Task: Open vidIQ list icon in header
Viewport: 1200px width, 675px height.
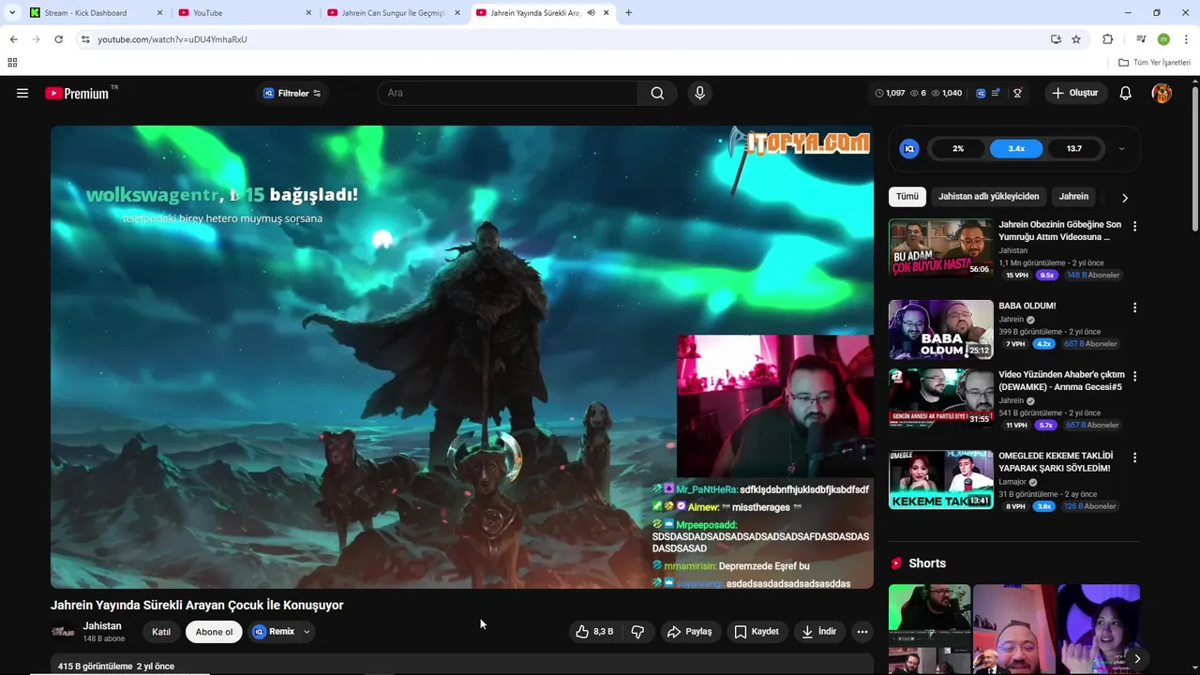Action: pos(996,93)
